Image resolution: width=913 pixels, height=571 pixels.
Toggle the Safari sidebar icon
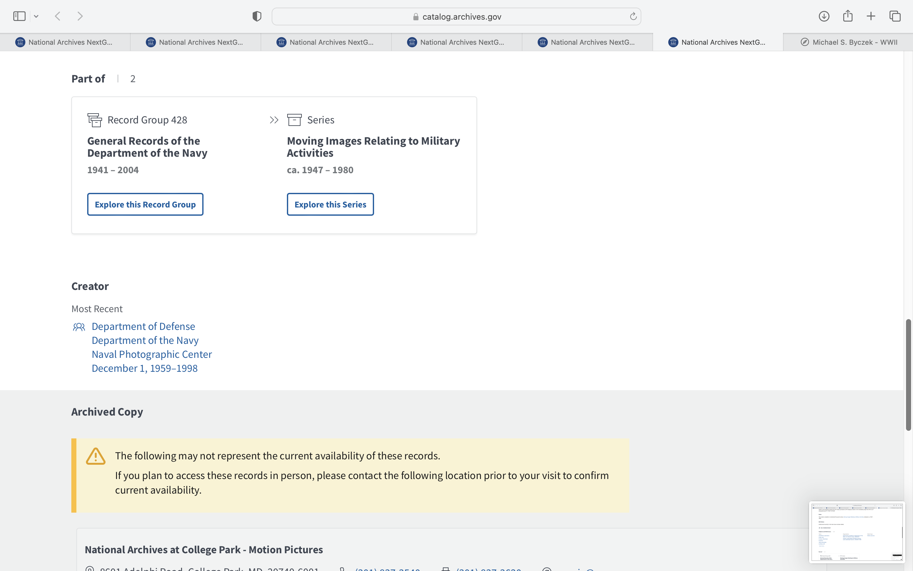[x=19, y=16]
